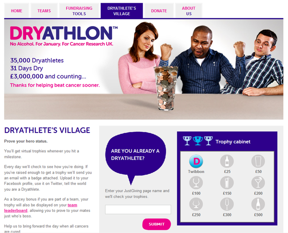Viewport: 288px width, 233px height.
Task: Open the Fundraising Tools tab
Action: [x=79, y=11]
